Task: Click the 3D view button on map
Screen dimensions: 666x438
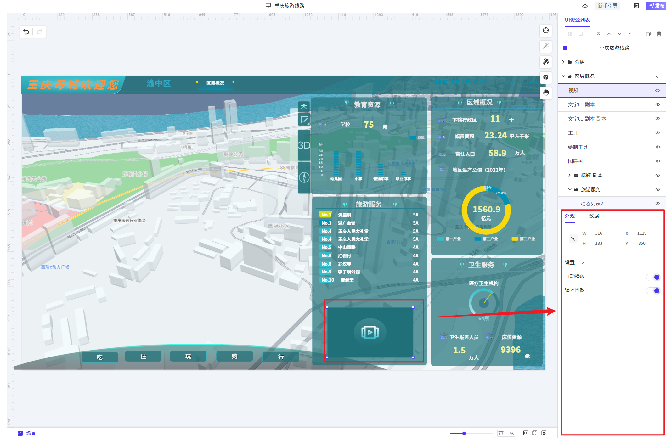Action: coord(304,145)
